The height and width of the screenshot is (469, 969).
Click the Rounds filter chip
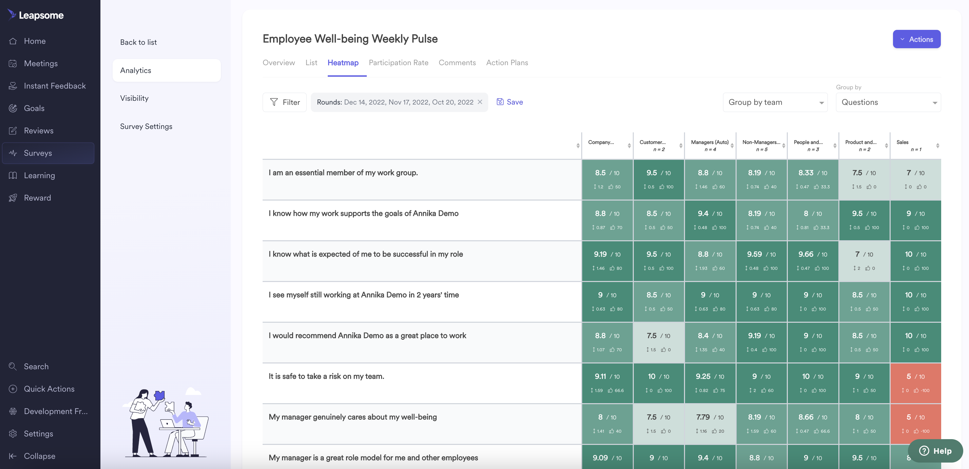point(399,102)
